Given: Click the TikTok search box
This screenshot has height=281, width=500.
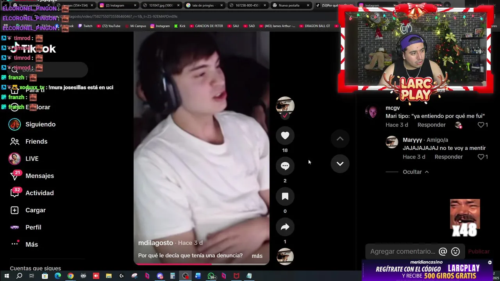Looking at the screenshot, I should [48, 69].
